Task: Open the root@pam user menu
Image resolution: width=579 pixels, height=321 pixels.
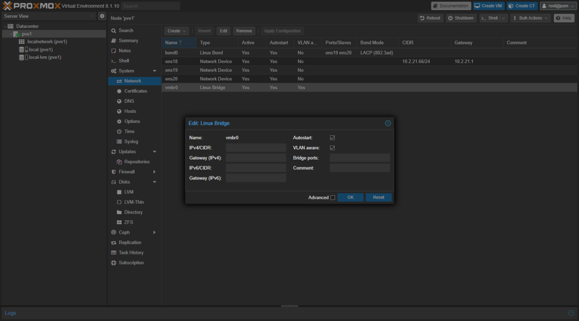Action: tap(558, 6)
